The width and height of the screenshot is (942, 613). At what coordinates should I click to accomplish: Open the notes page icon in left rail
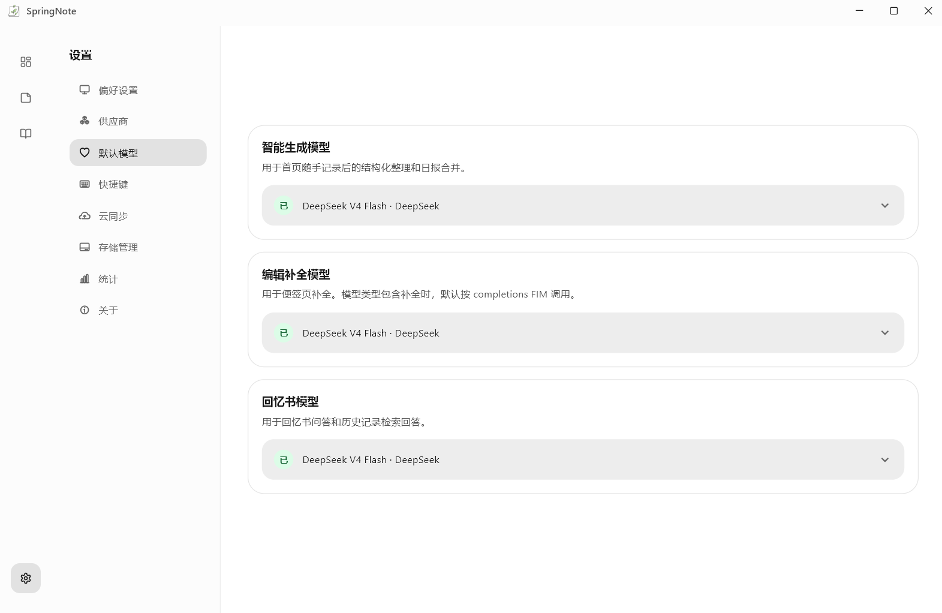26,98
